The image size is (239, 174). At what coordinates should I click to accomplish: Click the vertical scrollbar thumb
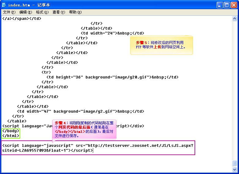(x=235, y=163)
